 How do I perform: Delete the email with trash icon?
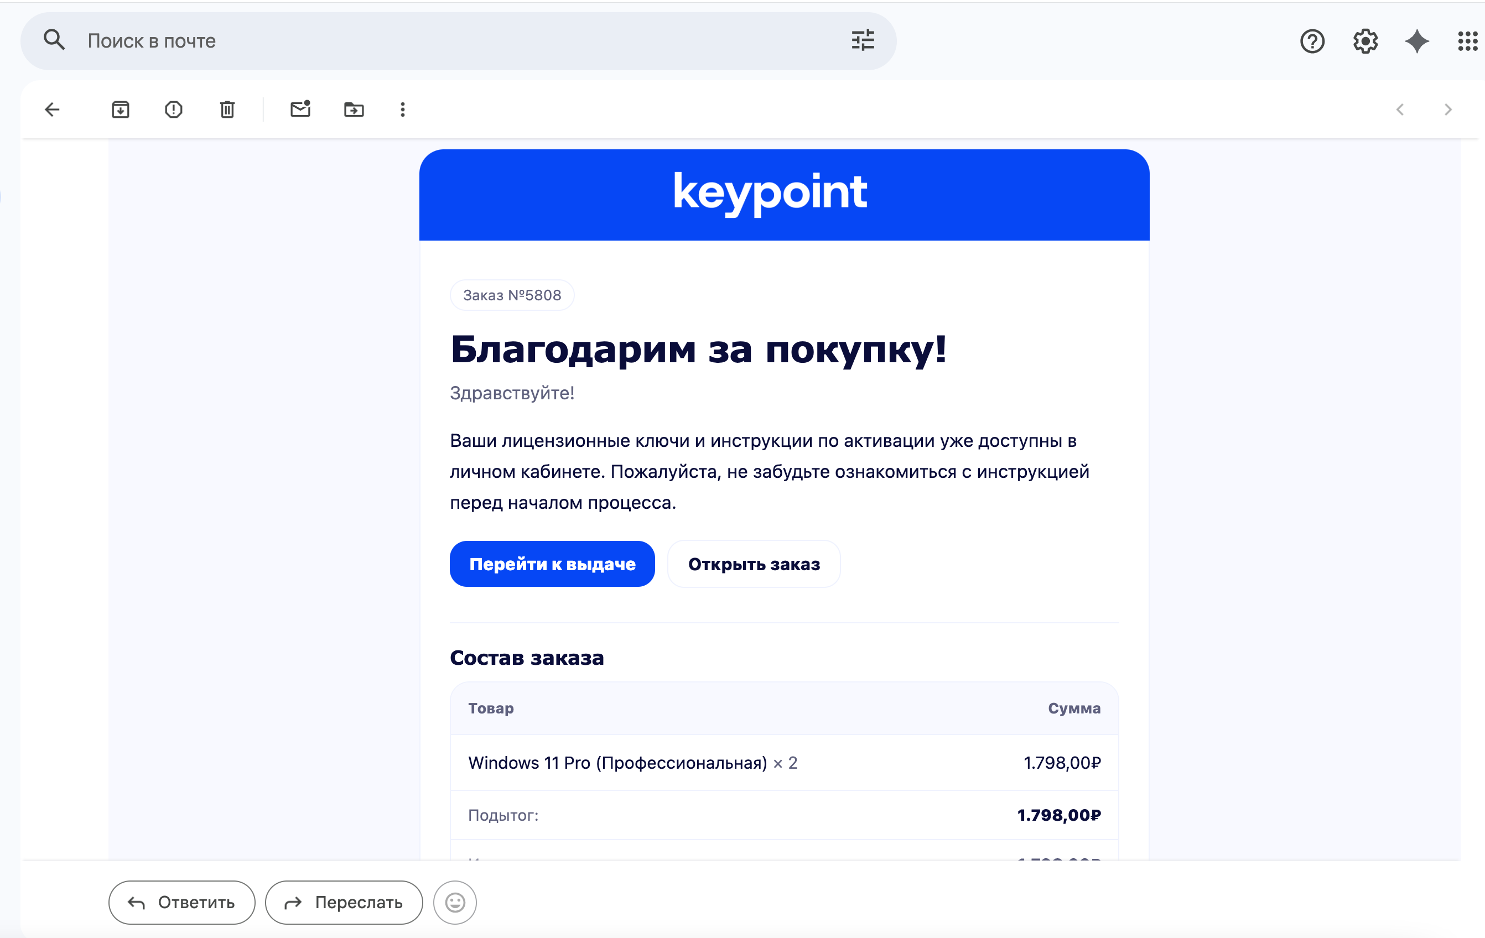tap(227, 110)
